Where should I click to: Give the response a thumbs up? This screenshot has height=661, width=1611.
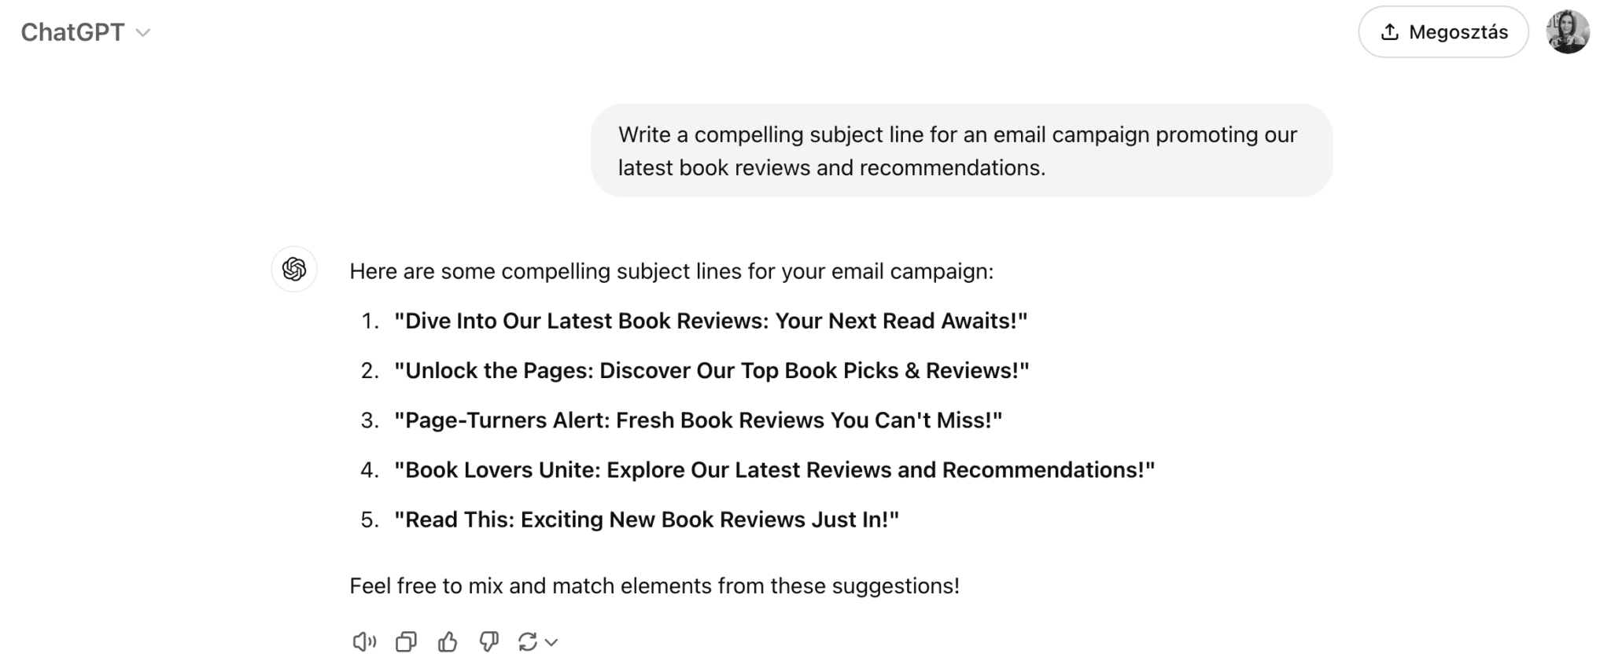click(x=448, y=641)
